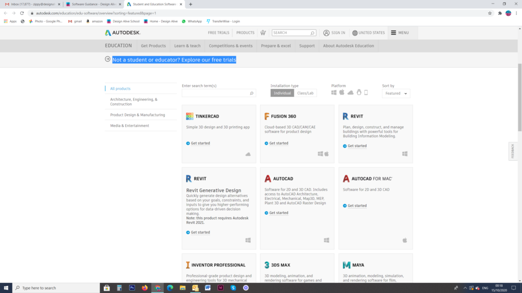Open the Prepare & excel menu

point(276,46)
